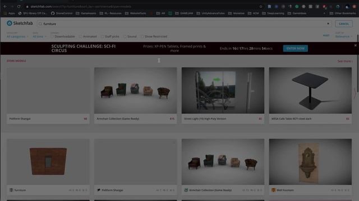Image resolution: width=359 pixels, height=201 pixels.
Task: Open the STORE MODELS link
Action: coord(16,61)
